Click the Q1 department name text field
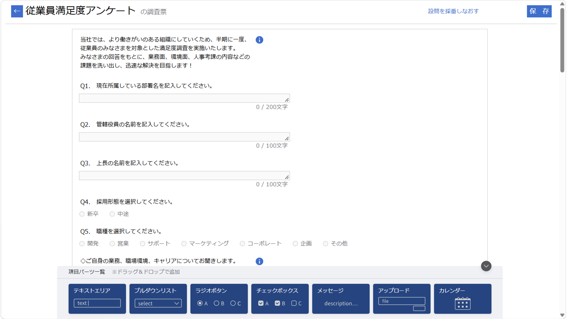Image resolution: width=567 pixels, height=319 pixels. [184, 98]
